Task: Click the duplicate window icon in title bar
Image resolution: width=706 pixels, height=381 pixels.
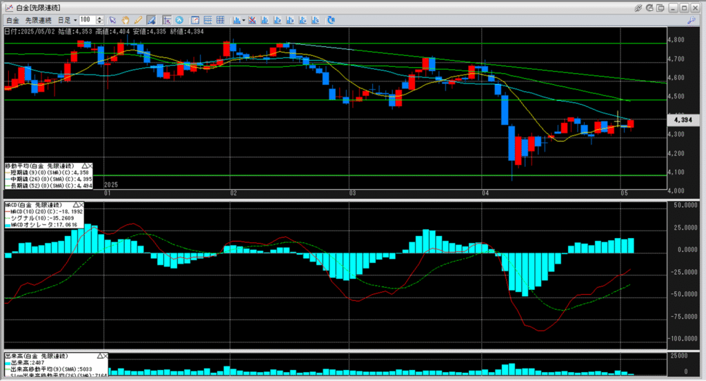Action: [660, 8]
